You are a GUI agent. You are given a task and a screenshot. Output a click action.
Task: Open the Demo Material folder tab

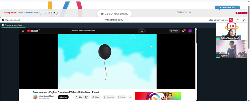coord(114,14)
